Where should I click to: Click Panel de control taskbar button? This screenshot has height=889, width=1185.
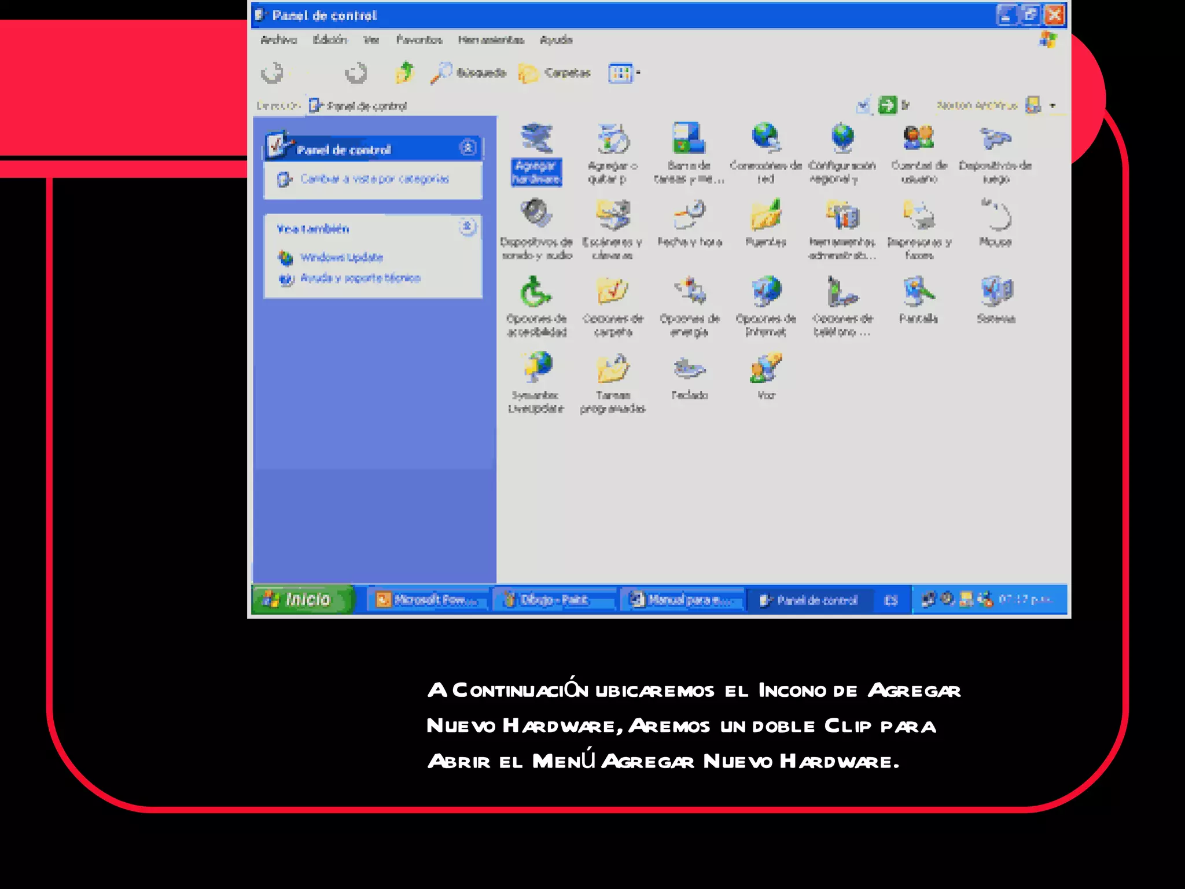click(x=809, y=600)
